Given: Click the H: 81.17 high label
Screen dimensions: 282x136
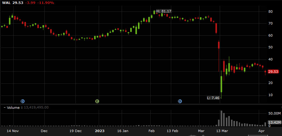Looking at the screenshot, I should [x=164, y=11].
